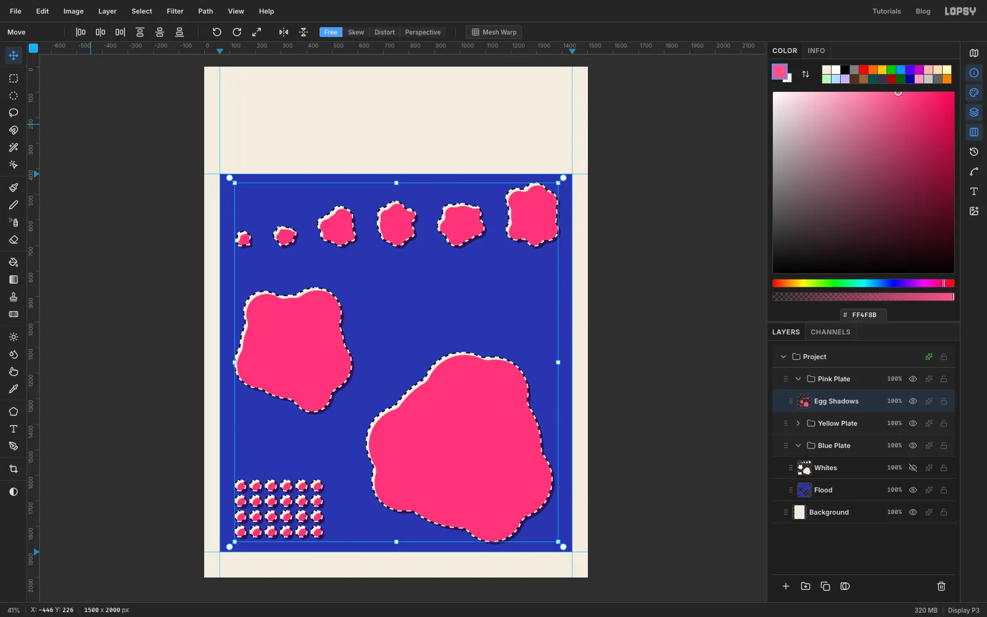Add a new layer with plus button
The image size is (987, 617).
(x=786, y=586)
